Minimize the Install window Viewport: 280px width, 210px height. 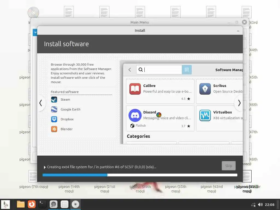(238, 31)
